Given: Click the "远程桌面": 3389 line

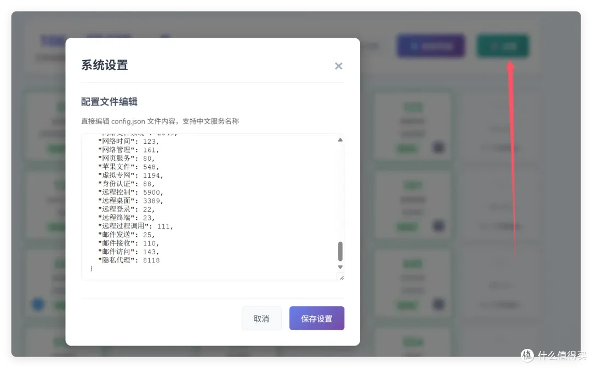Looking at the screenshot, I should [130, 201].
